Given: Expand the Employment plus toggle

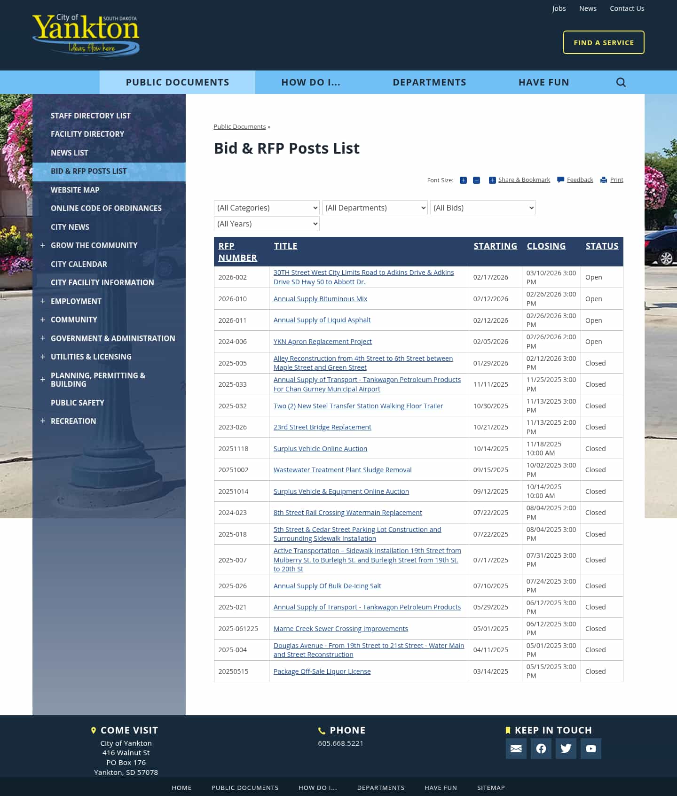Looking at the screenshot, I should [43, 301].
